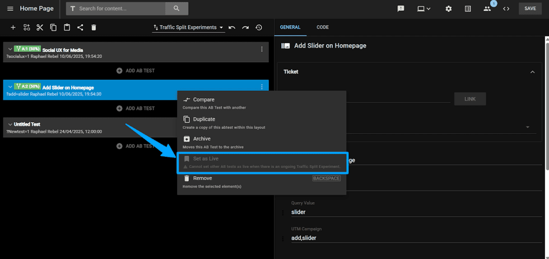This screenshot has width=549, height=259.
Task: Click ADD AB TEST below Untitled Test
Action: (136, 146)
